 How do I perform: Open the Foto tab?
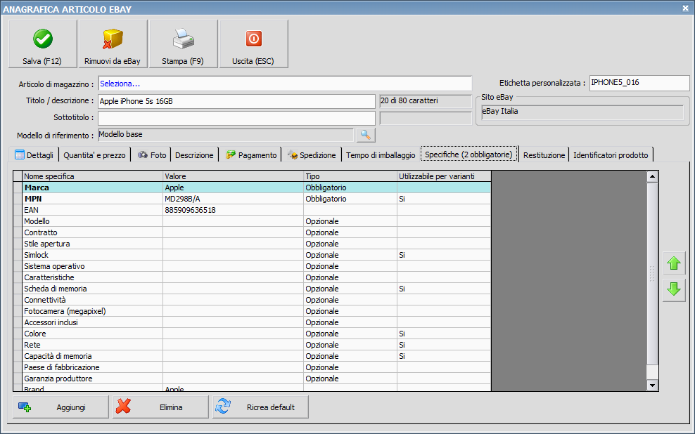click(151, 154)
